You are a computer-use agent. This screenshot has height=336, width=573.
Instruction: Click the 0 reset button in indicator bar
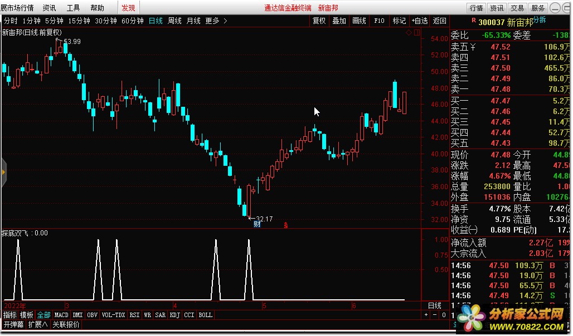click(x=444, y=315)
